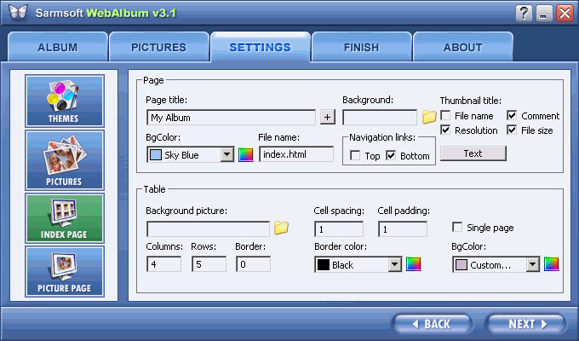This screenshot has width=579, height=341.
Task: Browse for page background folder icon
Action: tap(429, 117)
